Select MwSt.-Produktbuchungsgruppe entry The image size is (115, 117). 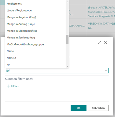[36, 44]
